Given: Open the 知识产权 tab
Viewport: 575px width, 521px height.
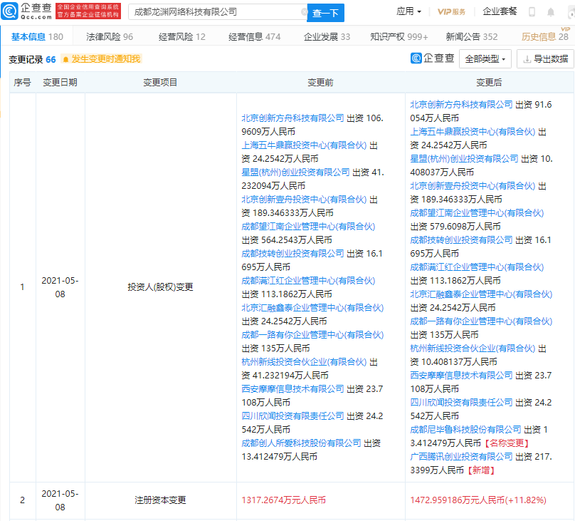Looking at the screenshot, I should coord(399,36).
